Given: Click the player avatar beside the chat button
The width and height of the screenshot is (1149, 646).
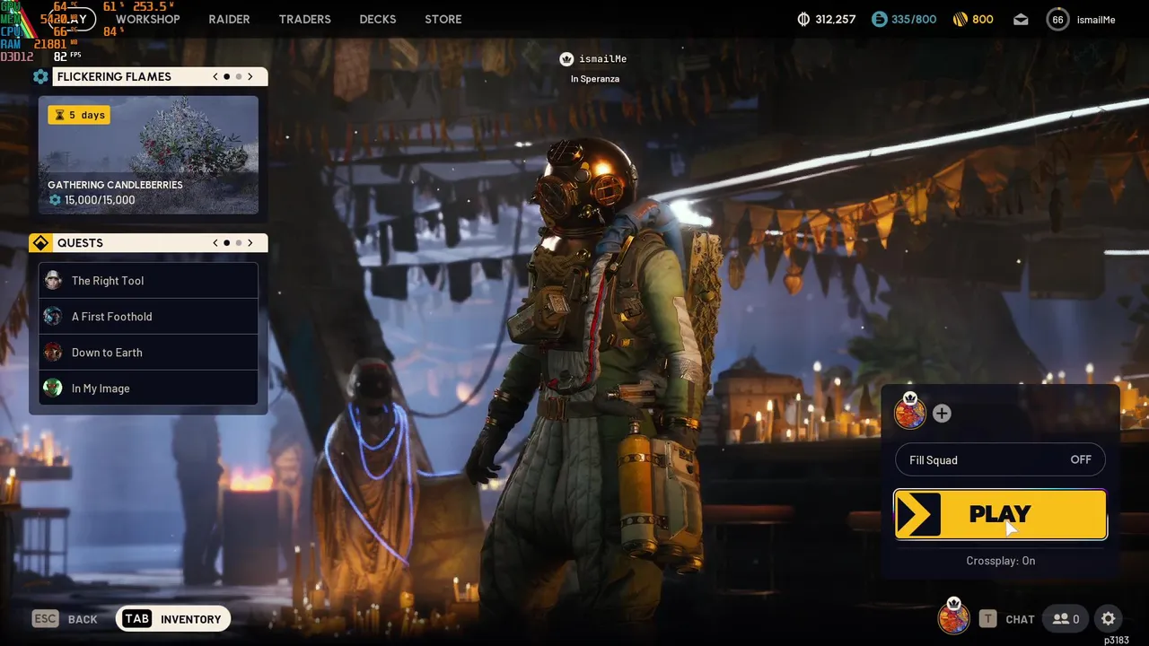Looking at the screenshot, I should click(x=953, y=617).
